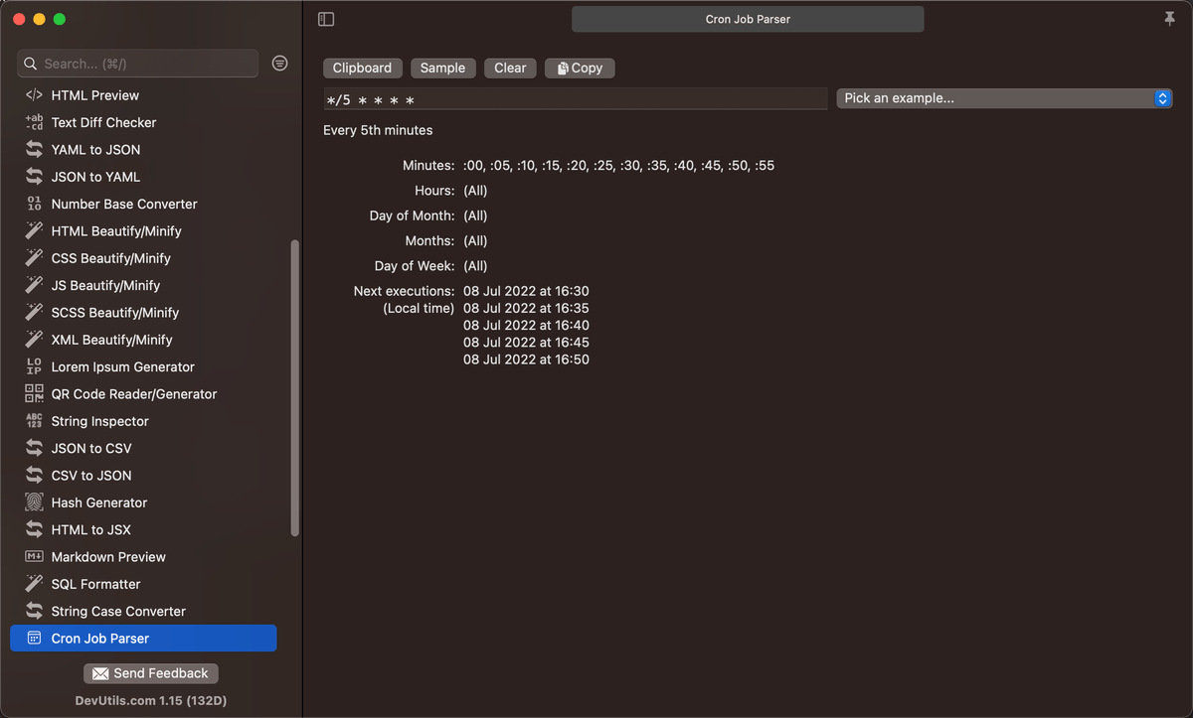
Task: Click the copy pages icon on Copy
Action: click(x=563, y=69)
